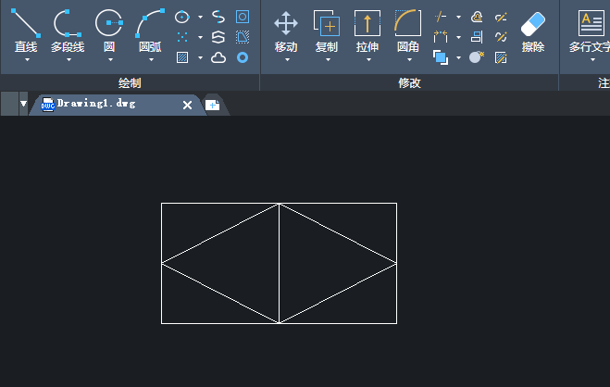
Task: Click the blue square draw order icon
Action: pyautogui.click(x=441, y=57)
